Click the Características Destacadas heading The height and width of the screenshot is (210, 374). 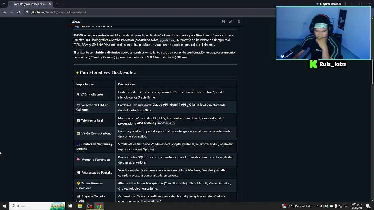point(108,73)
